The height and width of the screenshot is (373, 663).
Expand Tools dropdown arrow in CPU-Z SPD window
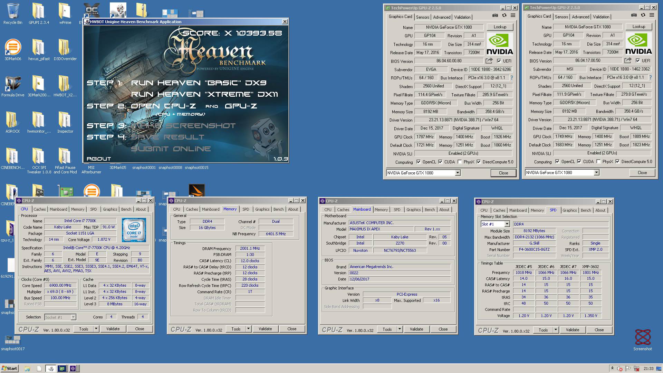[x=556, y=330]
